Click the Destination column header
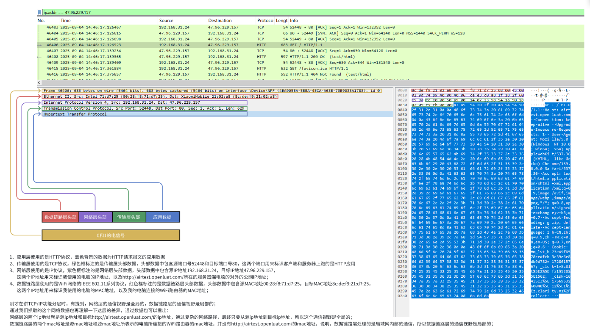The width and height of the screenshot is (590, 331). [220, 20]
